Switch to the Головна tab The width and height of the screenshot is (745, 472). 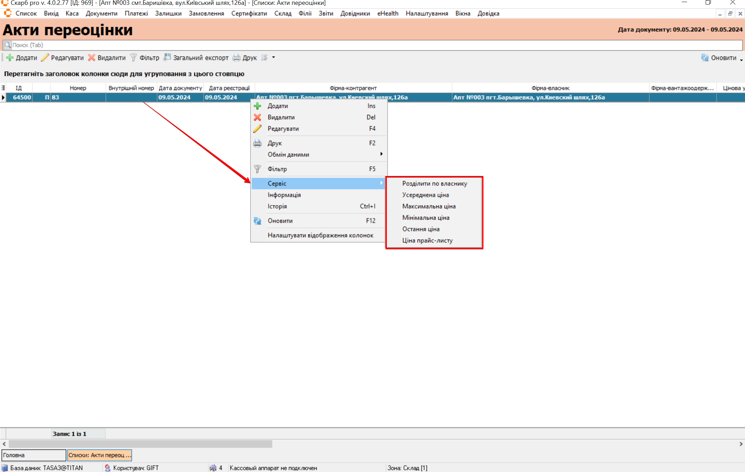[33, 455]
